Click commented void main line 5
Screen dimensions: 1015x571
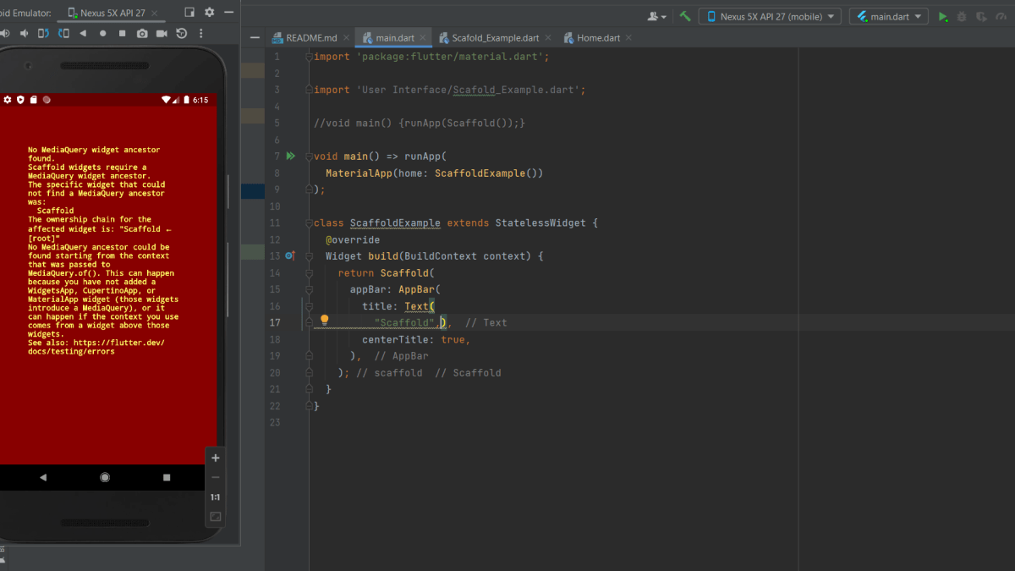tap(420, 124)
